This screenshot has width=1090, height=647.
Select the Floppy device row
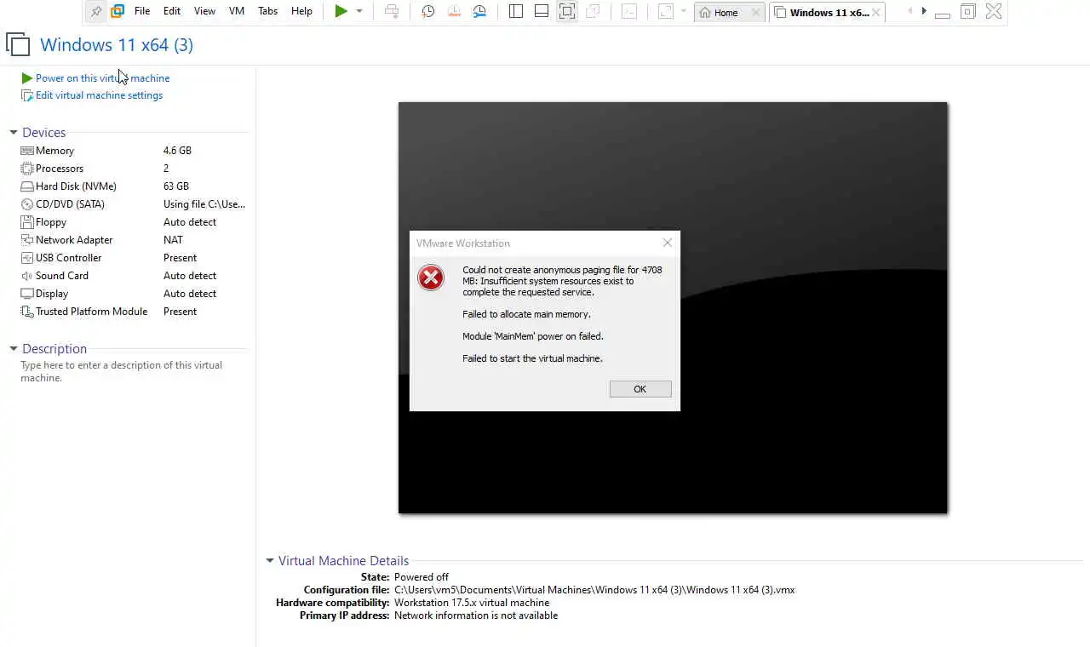pos(133,222)
